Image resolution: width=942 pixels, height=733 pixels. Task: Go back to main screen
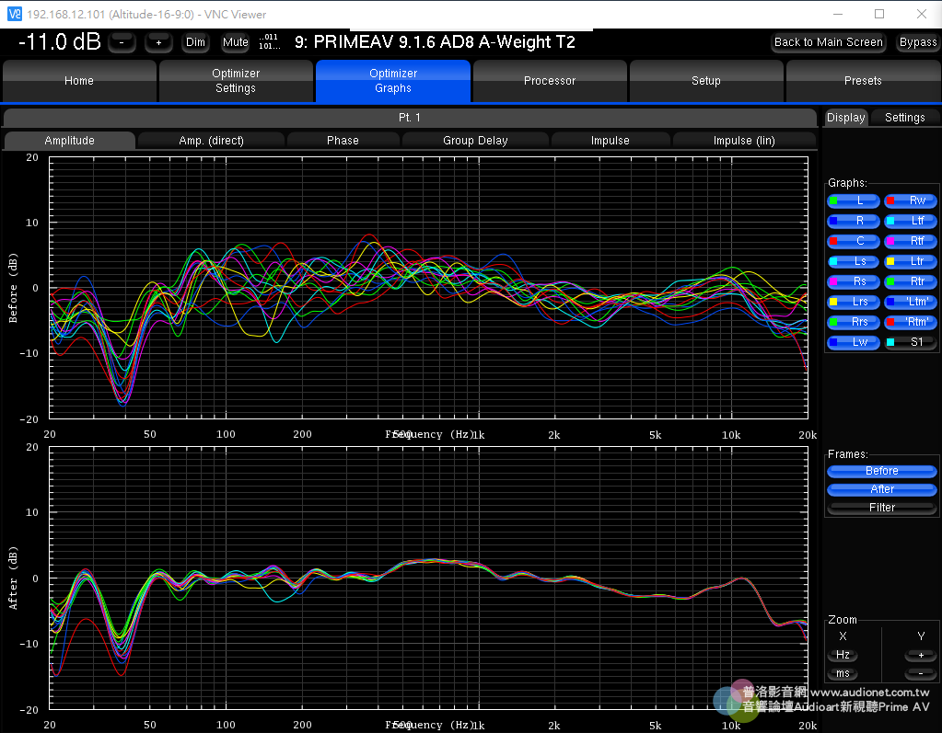828,42
